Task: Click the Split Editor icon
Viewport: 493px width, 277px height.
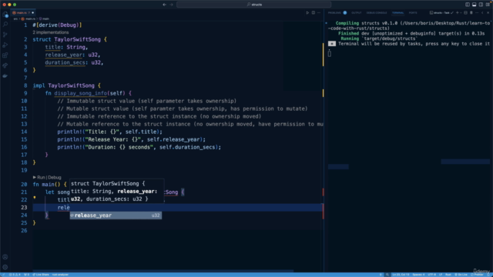Action: point(314,13)
